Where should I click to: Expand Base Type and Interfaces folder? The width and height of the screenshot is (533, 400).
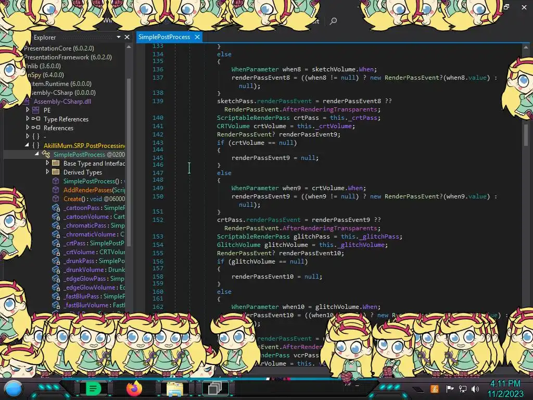(x=47, y=163)
